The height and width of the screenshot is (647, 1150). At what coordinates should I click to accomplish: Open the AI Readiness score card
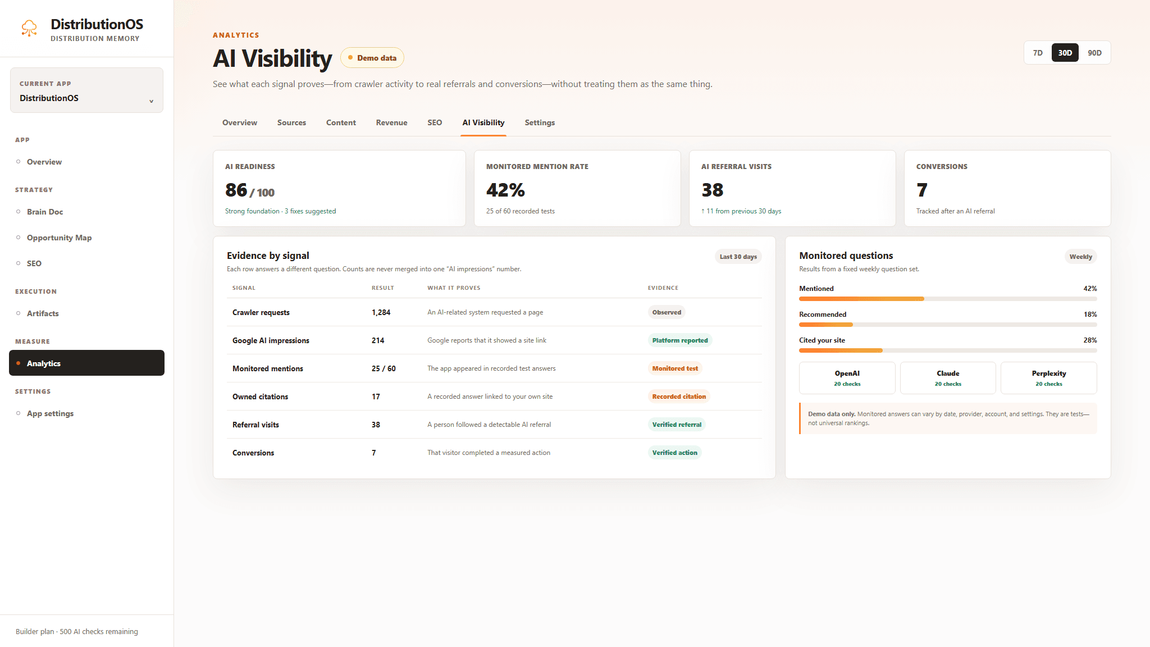click(339, 188)
